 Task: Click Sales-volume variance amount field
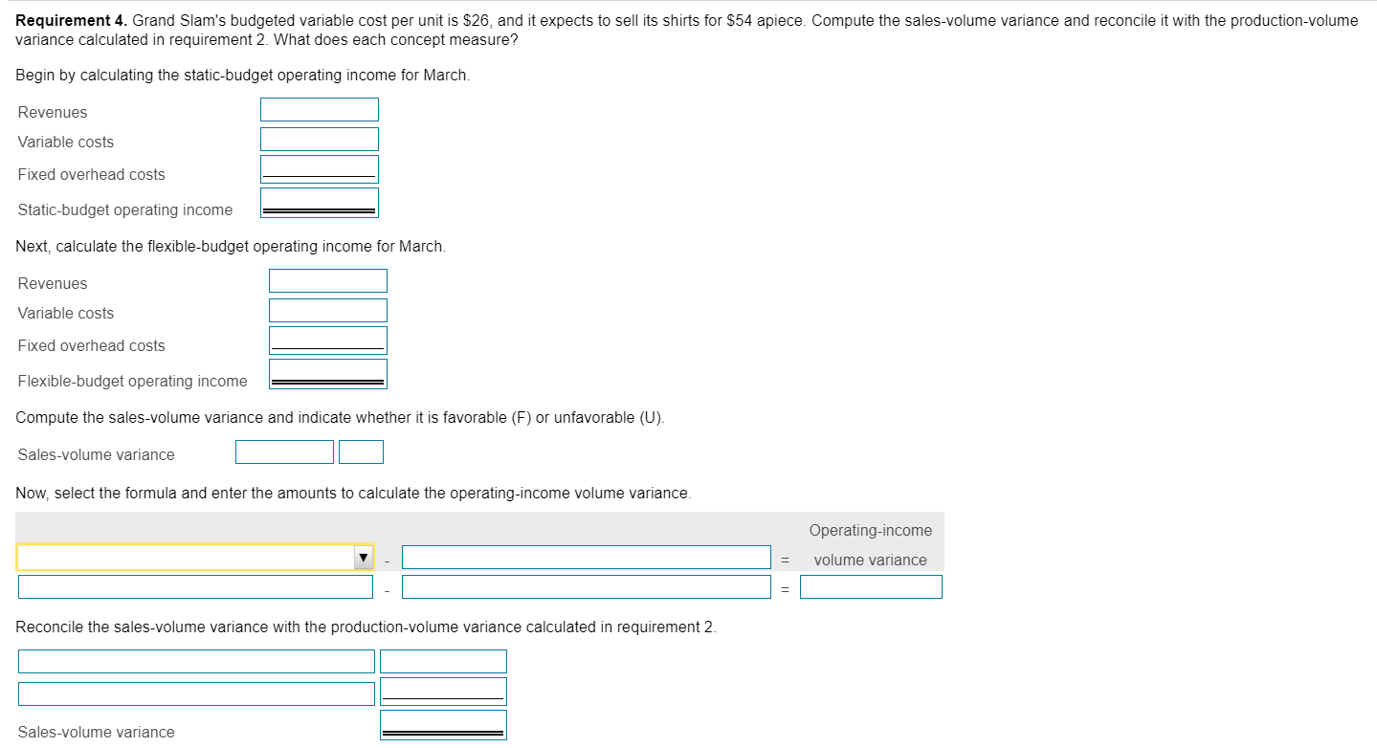pyautogui.click(x=285, y=452)
